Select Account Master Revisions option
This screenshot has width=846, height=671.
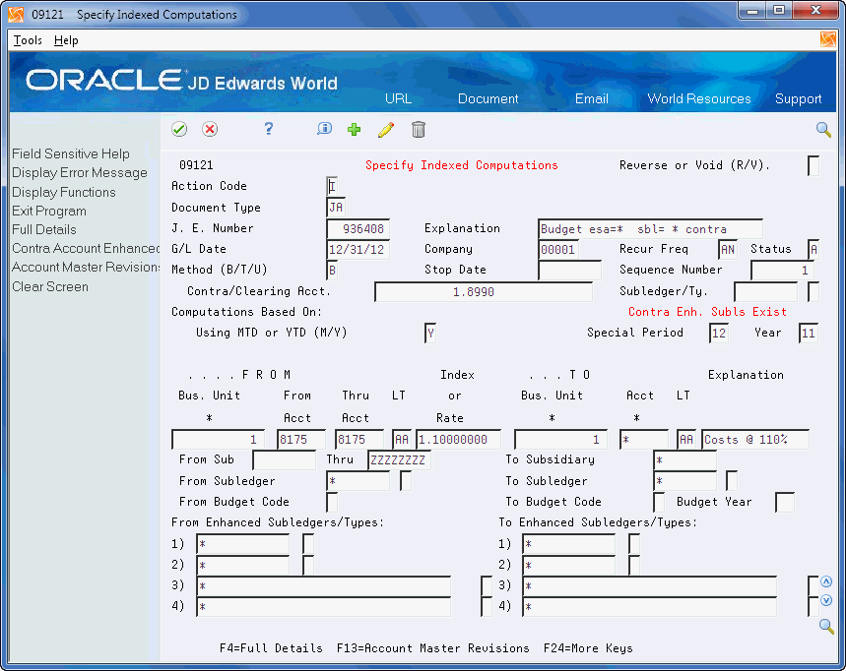[86, 268]
